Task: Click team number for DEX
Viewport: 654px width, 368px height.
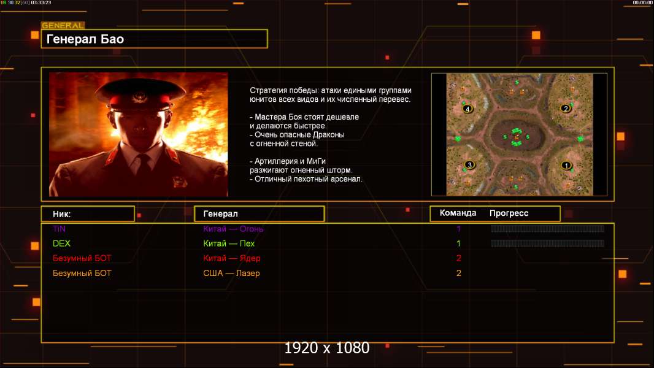Action: [x=458, y=243]
